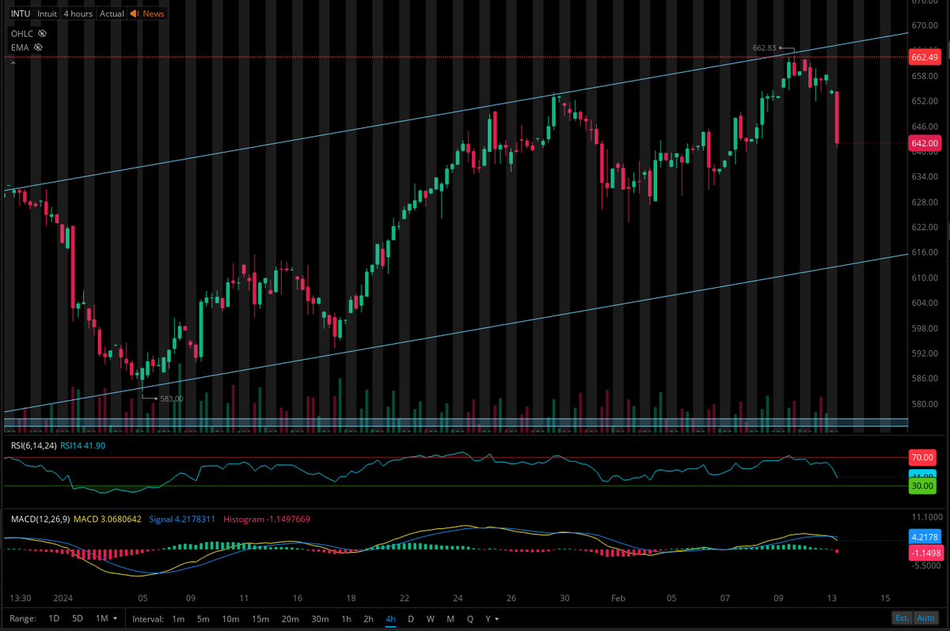Switch interval to 1h

click(x=346, y=618)
